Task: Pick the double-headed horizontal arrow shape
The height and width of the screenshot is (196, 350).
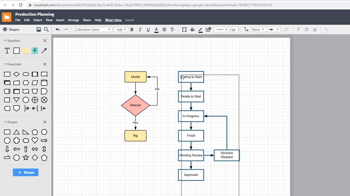Action: pyautogui.click(x=35, y=149)
